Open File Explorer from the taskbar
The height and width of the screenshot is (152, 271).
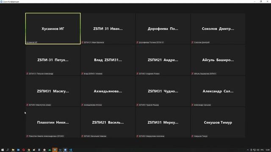(13, 150)
